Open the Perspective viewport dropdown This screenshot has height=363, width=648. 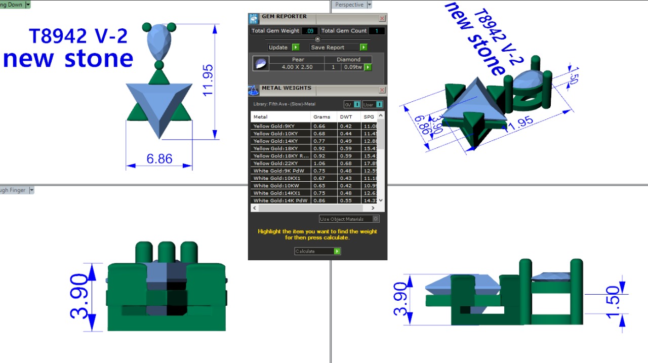(369, 5)
